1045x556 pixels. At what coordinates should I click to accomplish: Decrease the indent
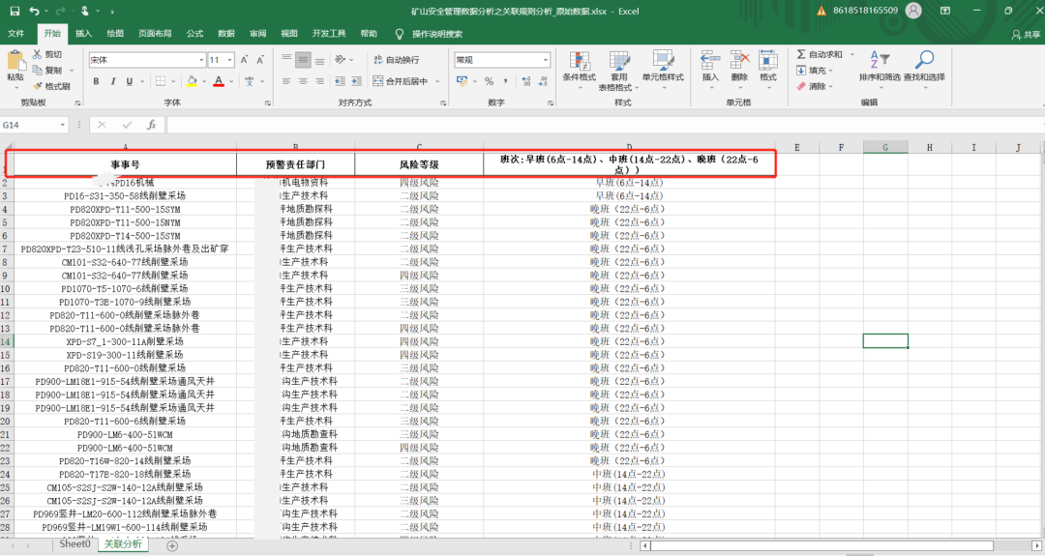(x=340, y=81)
